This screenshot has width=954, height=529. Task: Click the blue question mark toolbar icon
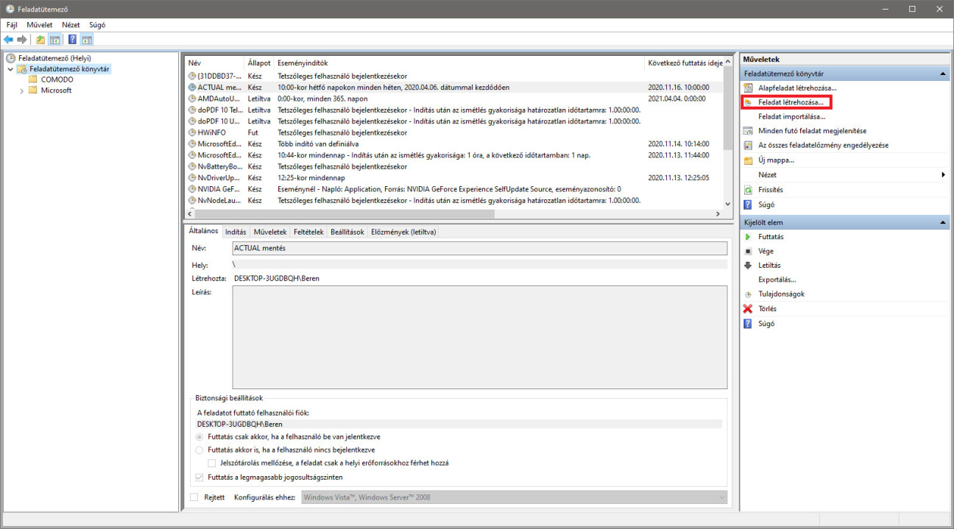pyautogui.click(x=72, y=40)
